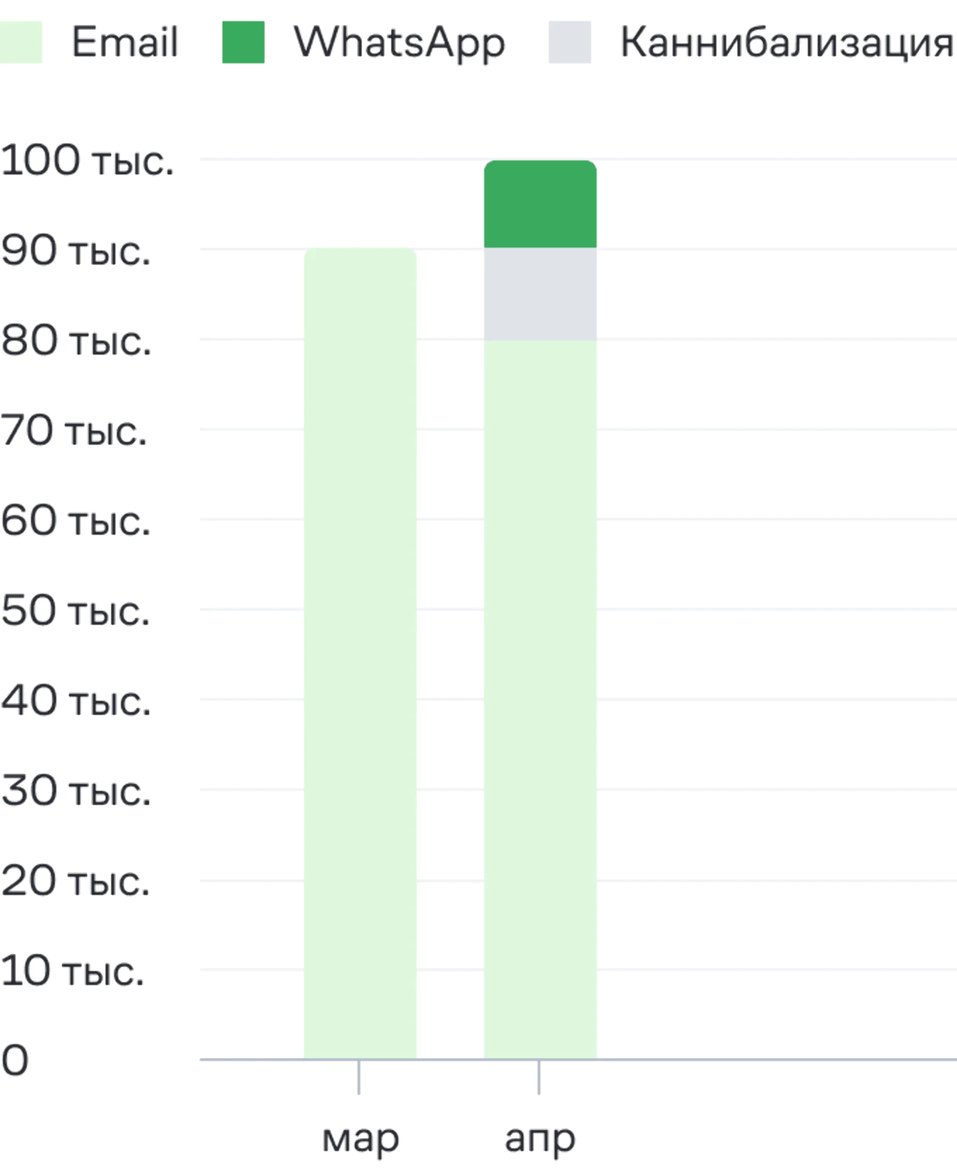Toggle the Email series via legend label

coord(125,42)
